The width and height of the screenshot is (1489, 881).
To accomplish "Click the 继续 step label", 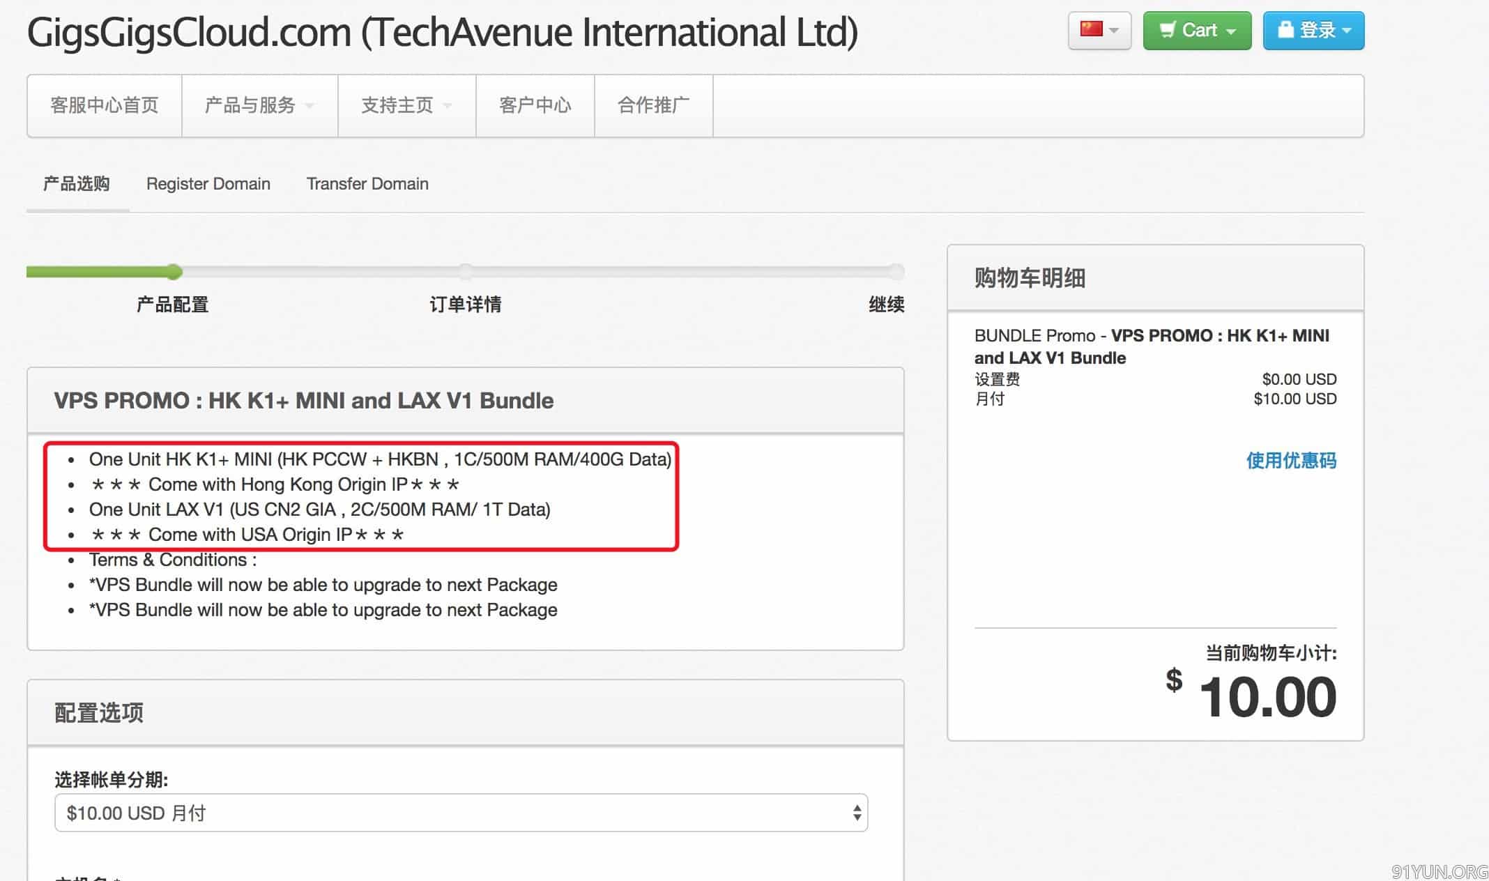I will point(887,305).
